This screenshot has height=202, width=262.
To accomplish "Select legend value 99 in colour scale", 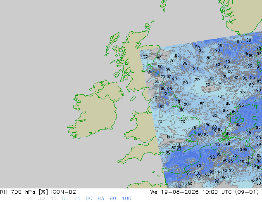I will (113, 199).
